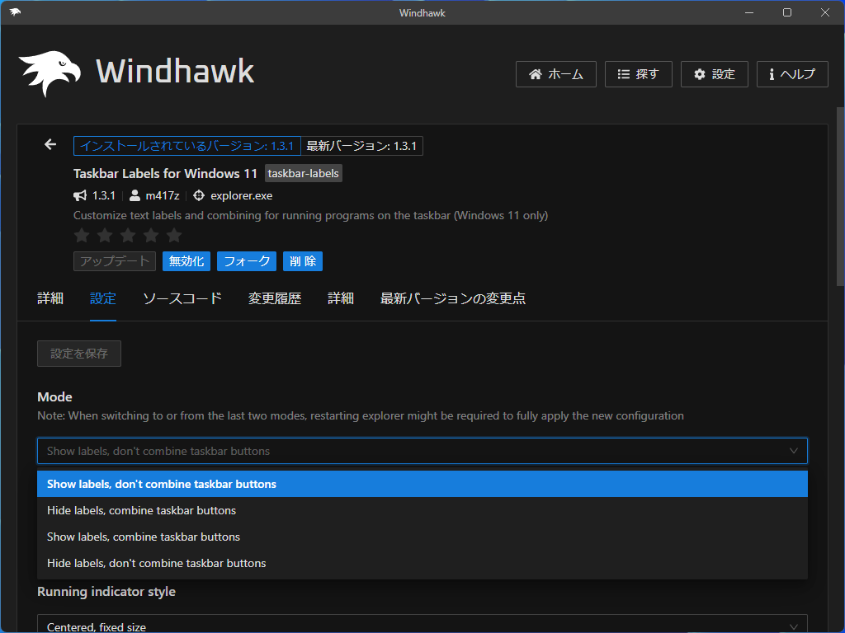Rate the mod four stars
Viewport: 845px width, 633px height.
(x=152, y=235)
